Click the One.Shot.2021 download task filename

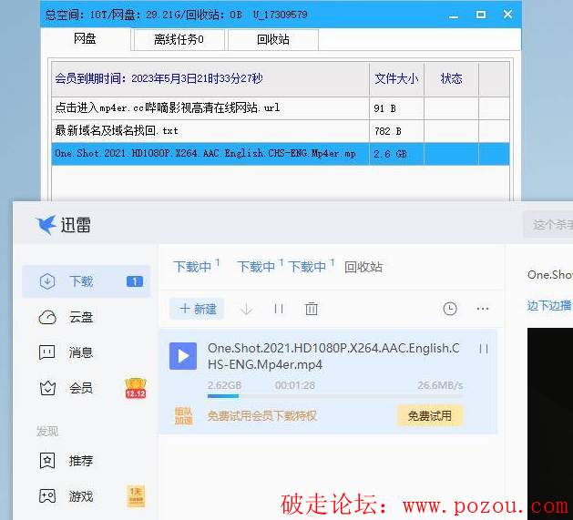(x=333, y=356)
